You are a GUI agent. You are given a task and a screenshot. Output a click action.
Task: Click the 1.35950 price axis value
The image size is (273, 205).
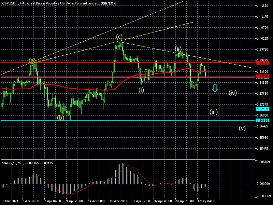click(262, 138)
